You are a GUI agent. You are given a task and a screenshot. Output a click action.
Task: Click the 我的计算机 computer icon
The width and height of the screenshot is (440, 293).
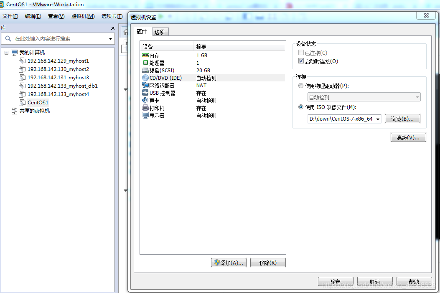pyautogui.click(x=14, y=53)
